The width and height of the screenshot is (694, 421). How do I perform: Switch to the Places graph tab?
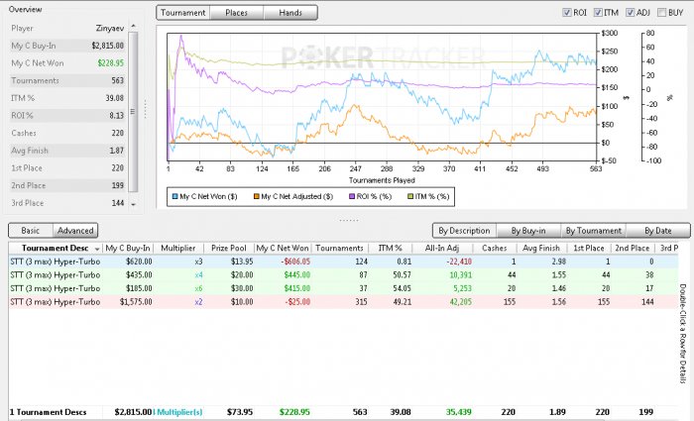tap(237, 14)
